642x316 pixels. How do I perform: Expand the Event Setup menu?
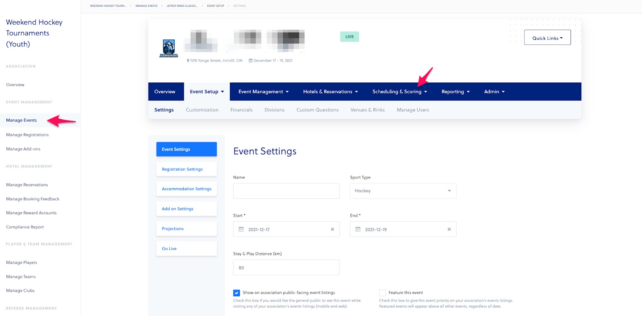click(x=207, y=92)
